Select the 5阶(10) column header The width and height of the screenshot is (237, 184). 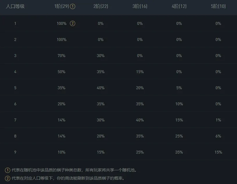(218, 6)
